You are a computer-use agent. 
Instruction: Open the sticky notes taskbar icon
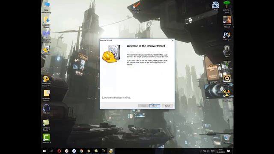(96, 151)
